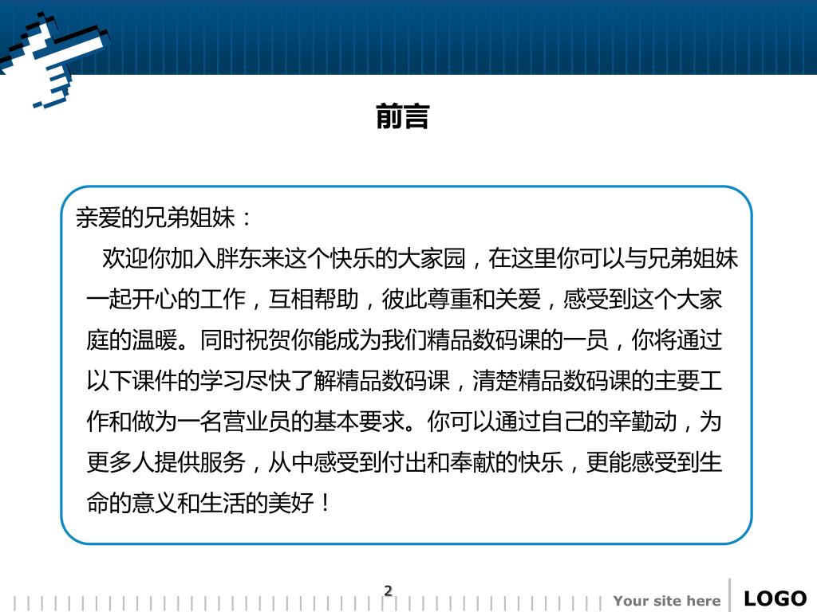
Task: Click the line starting 更多人提供服务
Action: [405, 461]
